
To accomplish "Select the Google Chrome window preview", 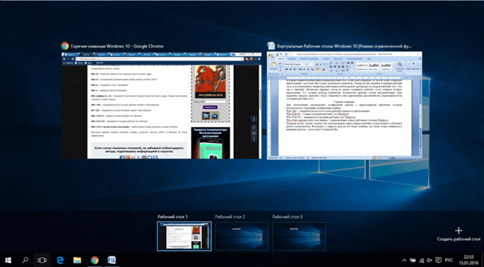I will pos(161,105).
